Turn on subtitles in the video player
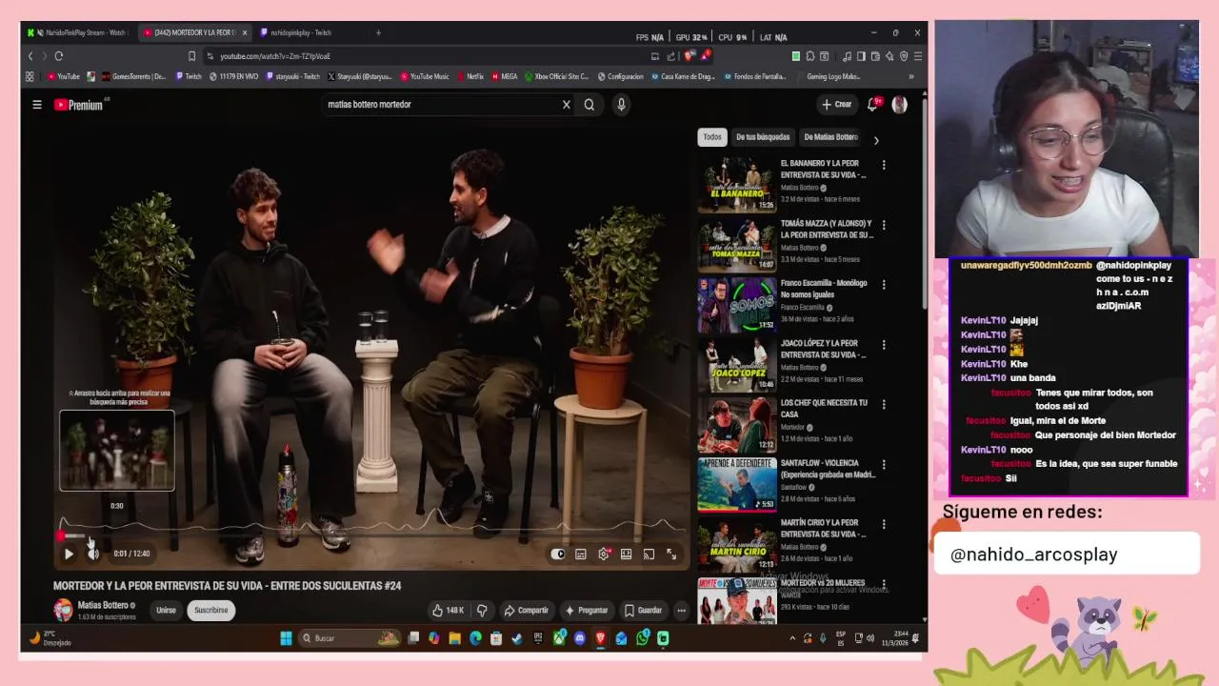The image size is (1219, 686). (581, 554)
